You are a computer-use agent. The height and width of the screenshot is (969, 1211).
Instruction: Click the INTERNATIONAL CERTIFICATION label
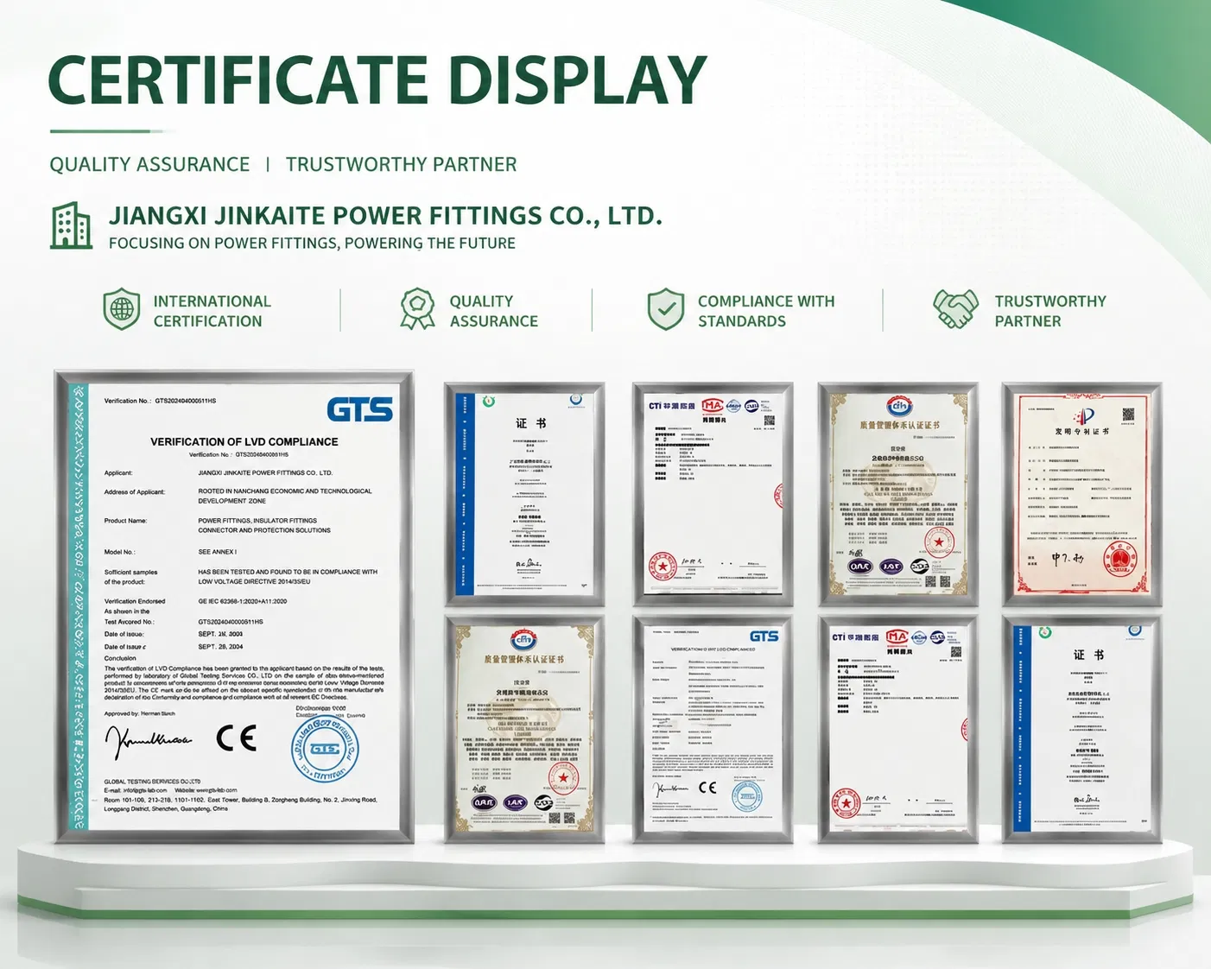212,311
